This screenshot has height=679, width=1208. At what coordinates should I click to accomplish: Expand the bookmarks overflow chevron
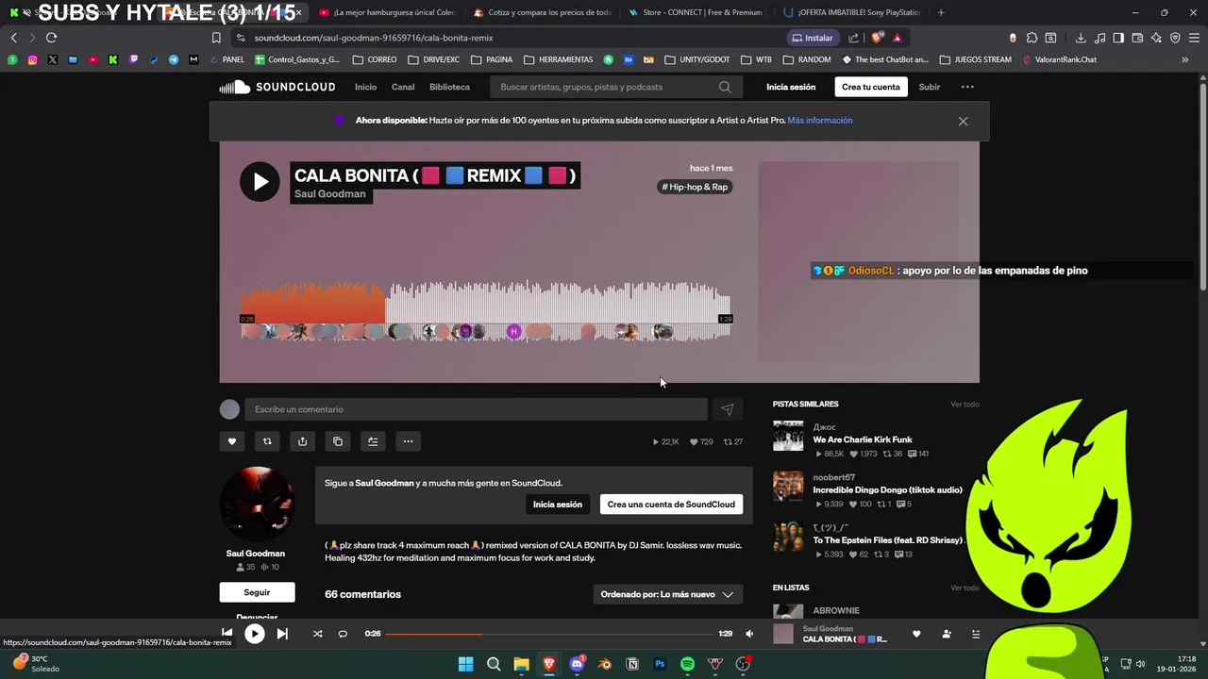(1185, 59)
